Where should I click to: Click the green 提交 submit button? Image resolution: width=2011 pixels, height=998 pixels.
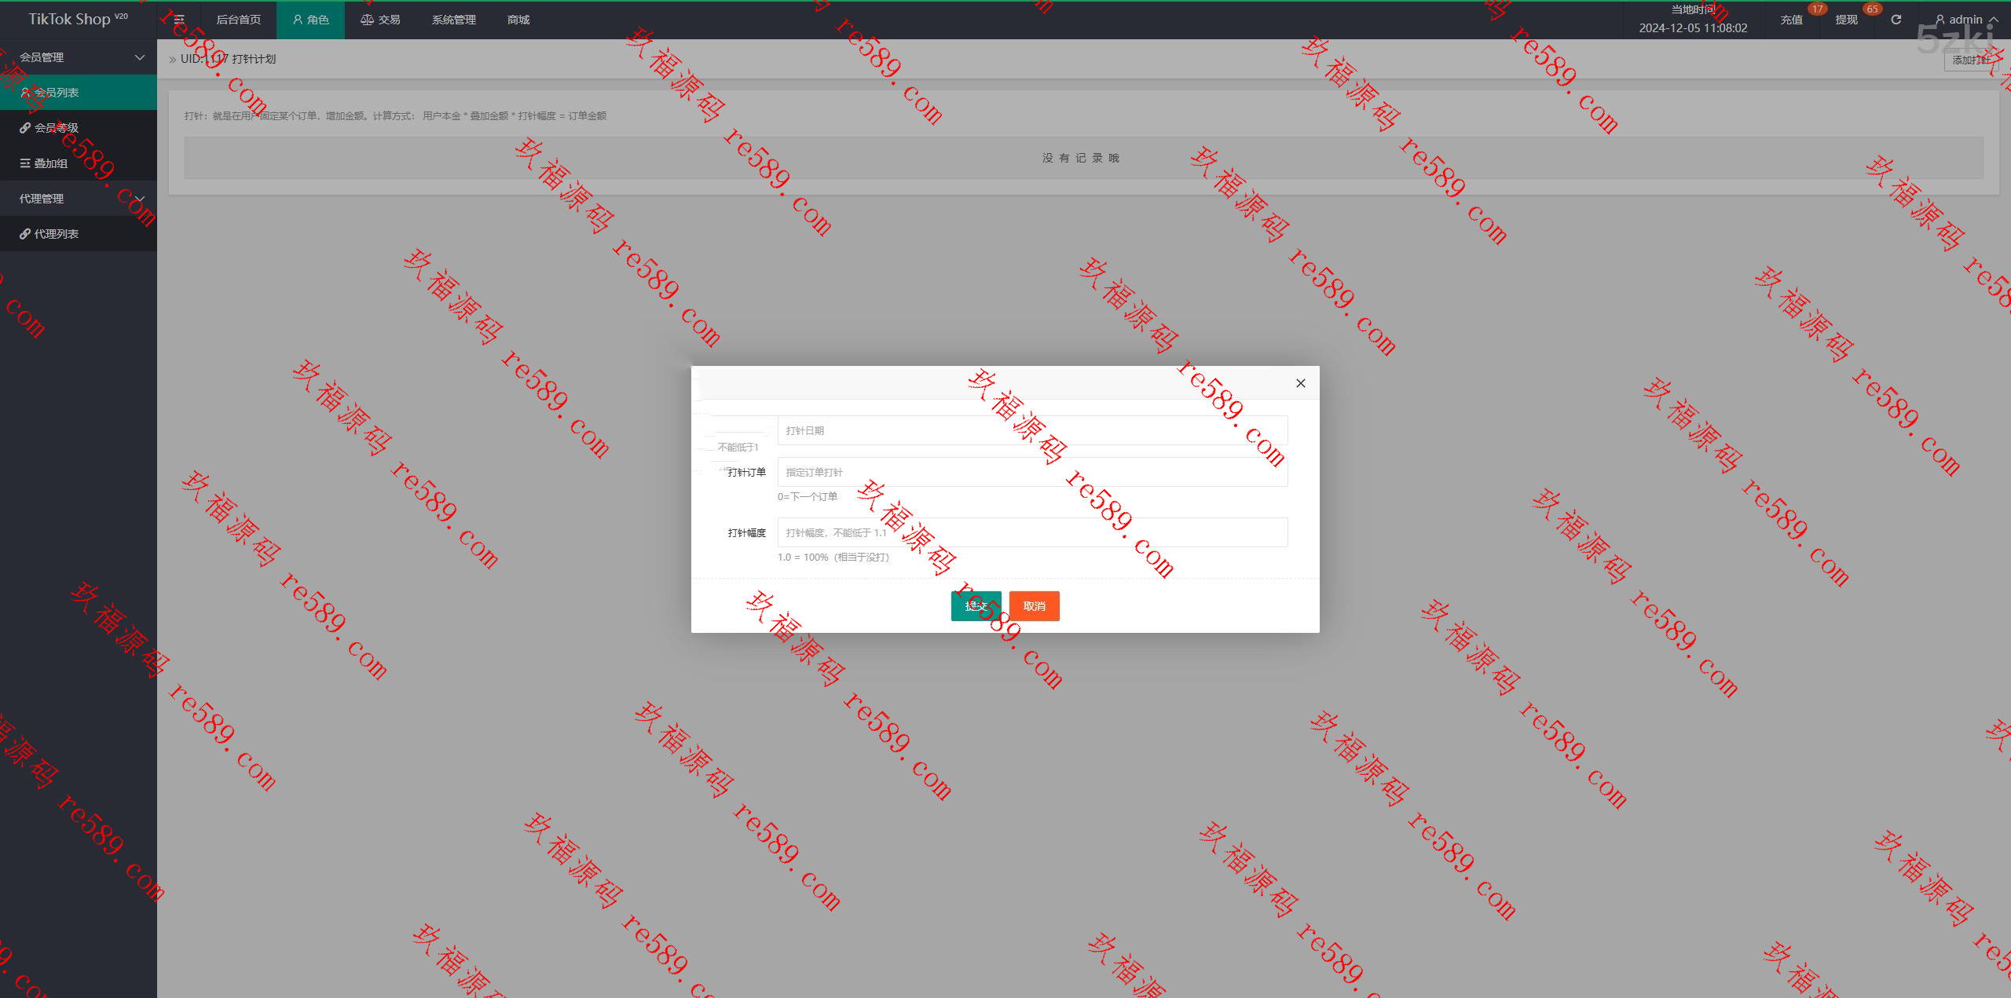click(976, 606)
